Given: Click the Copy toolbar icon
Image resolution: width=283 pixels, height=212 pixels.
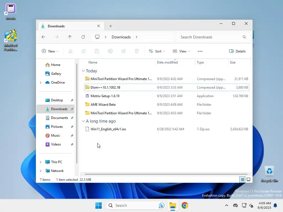Looking at the screenshot, I should pos(84,51).
